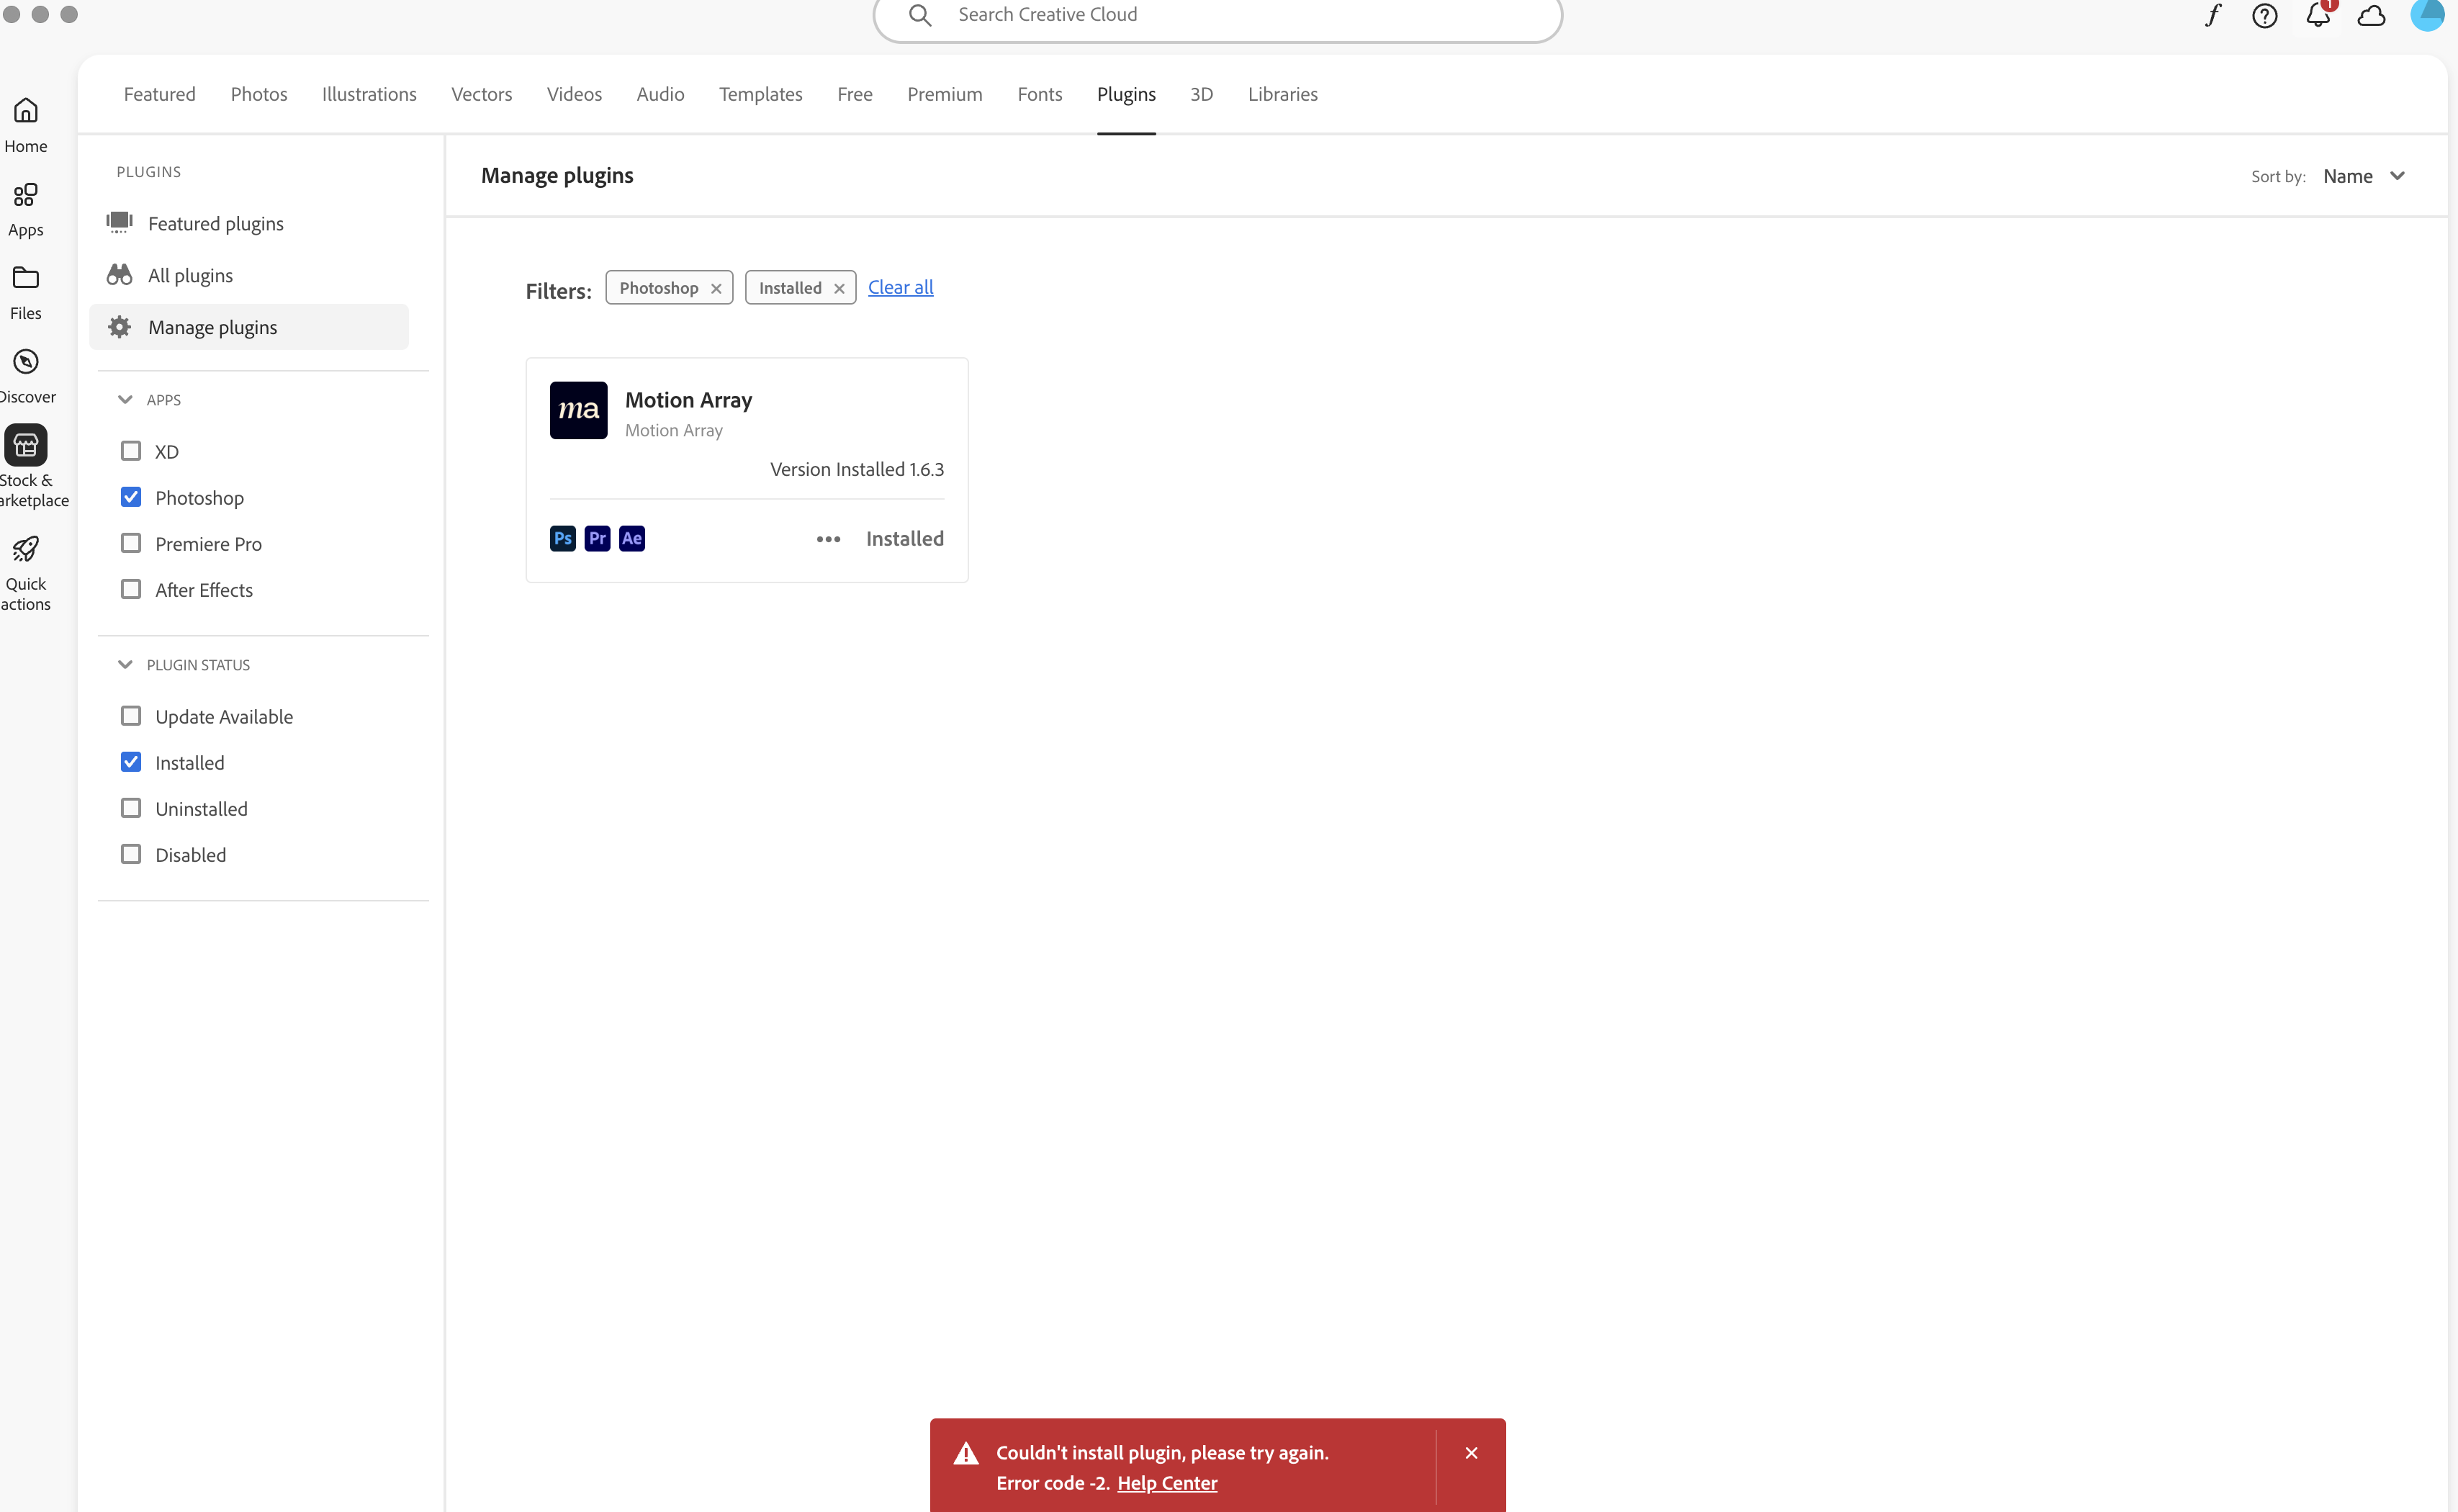Screen dimensions: 2458x1512
Task: Uncheck the Installed status filter
Action: pyautogui.click(x=131, y=762)
